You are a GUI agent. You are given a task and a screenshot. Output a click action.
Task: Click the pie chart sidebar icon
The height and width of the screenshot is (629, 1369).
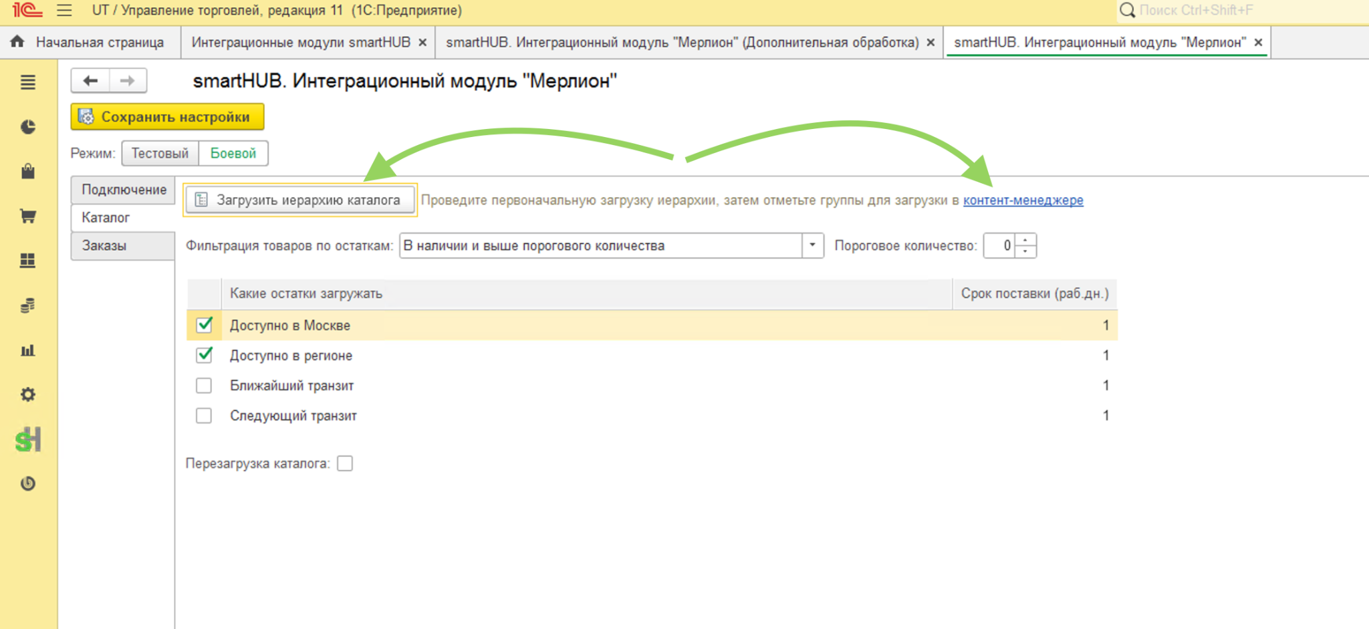coord(28,127)
